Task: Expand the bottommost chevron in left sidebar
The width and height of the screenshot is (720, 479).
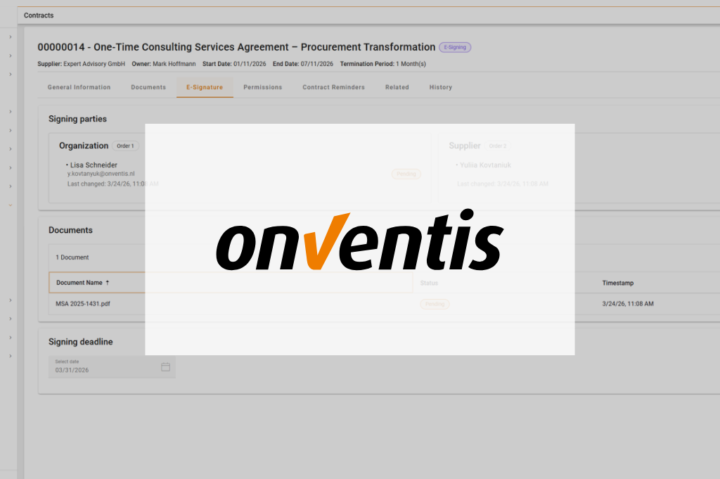Action: pos(11,356)
